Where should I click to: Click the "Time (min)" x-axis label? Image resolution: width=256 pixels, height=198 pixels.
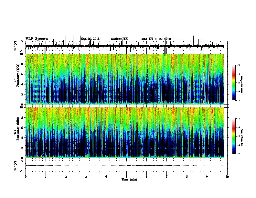click(x=129, y=180)
